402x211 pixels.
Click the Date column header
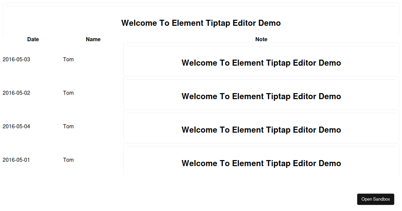pyautogui.click(x=33, y=39)
